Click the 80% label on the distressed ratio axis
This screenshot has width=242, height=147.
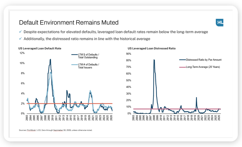(x=129, y=60)
